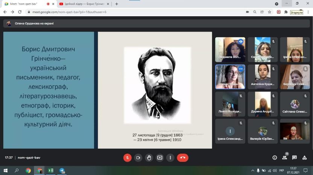Image resolution: width=313 pixels, height=175 pixels.
Task: Open options on Олена Орданова's tile
Action: (240, 69)
